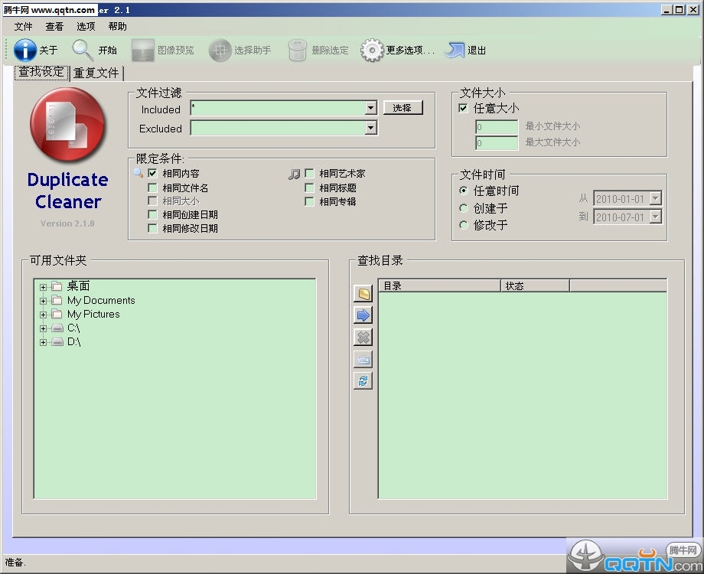Screen dimensions: 704x574
Task: Click the blue arrow add-to-search icon
Action: [363, 315]
